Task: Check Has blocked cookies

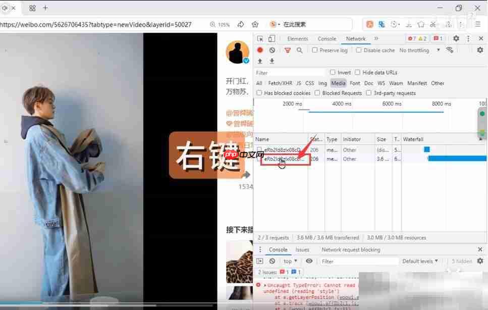Action: pos(259,93)
